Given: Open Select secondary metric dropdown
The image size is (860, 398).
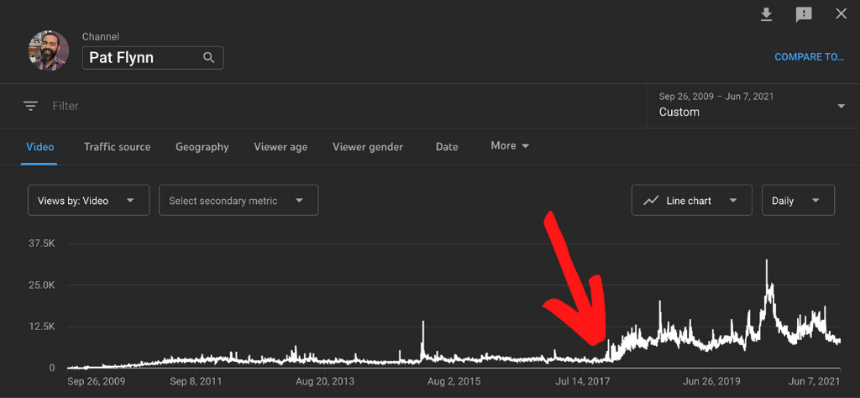Looking at the screenshot, I should [x=239, y=201].
